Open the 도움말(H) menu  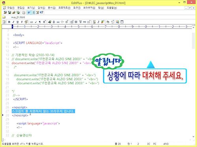(x=112, y=8)
